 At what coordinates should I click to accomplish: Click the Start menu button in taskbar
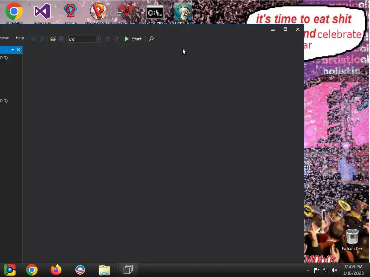pos(10,270)
